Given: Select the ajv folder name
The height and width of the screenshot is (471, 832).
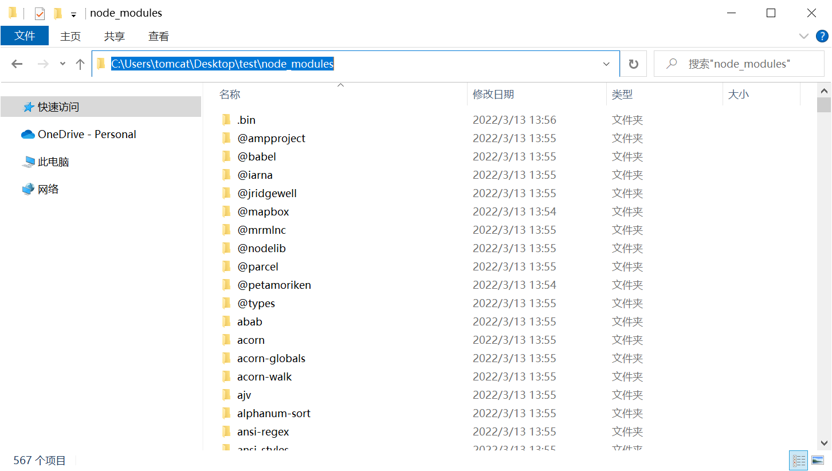Looking at the screenshot, I should (244, 395).
